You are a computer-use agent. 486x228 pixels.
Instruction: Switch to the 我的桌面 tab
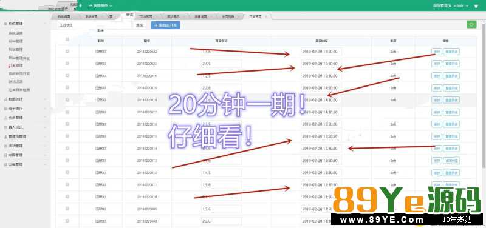64,17
